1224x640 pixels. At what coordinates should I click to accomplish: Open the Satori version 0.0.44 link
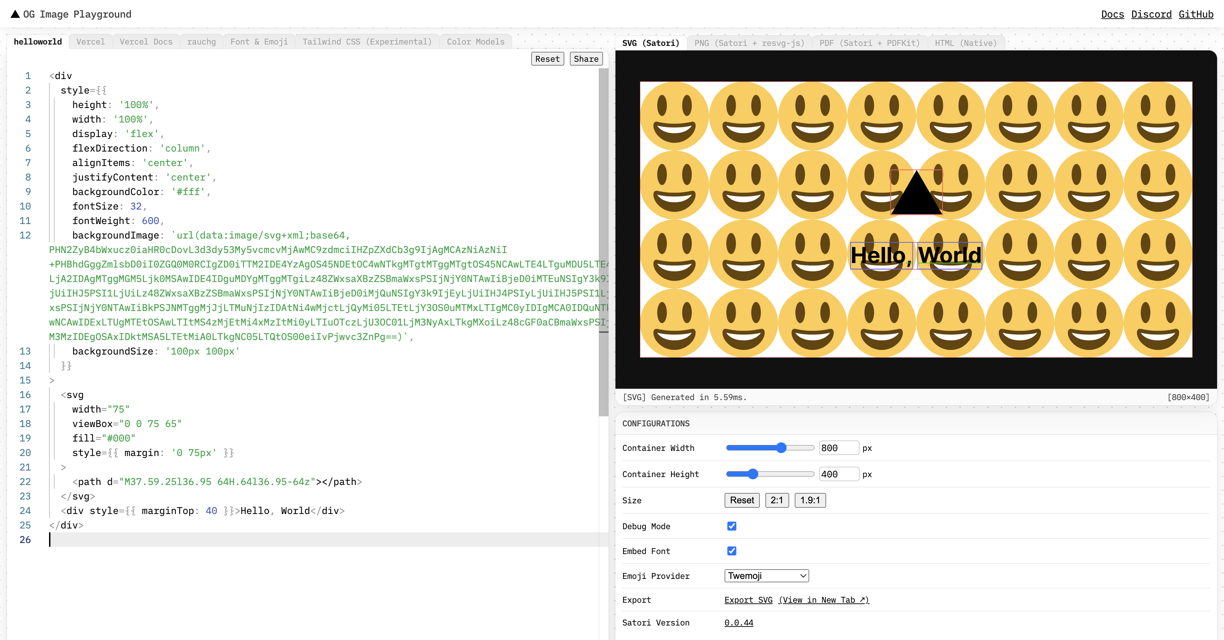coord(738,622)
